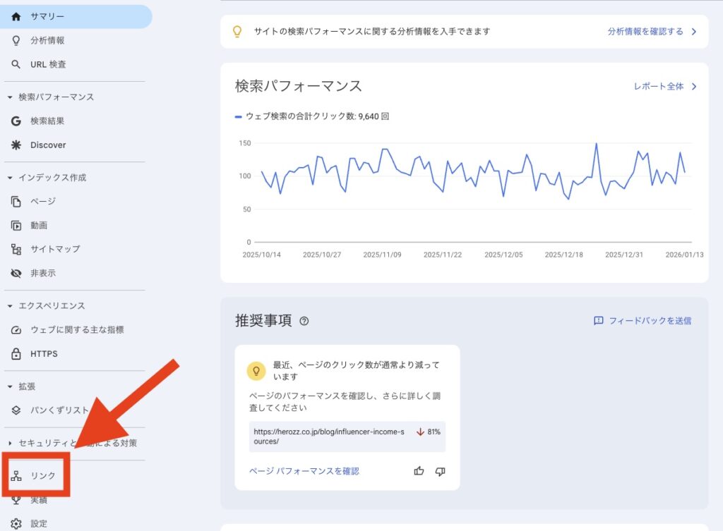Select the サマリー home icon in the sidebar
The height and width of the screenshot is (531, 723).
coord(16,16)
